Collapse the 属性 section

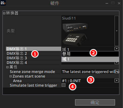tap(7, 67)
